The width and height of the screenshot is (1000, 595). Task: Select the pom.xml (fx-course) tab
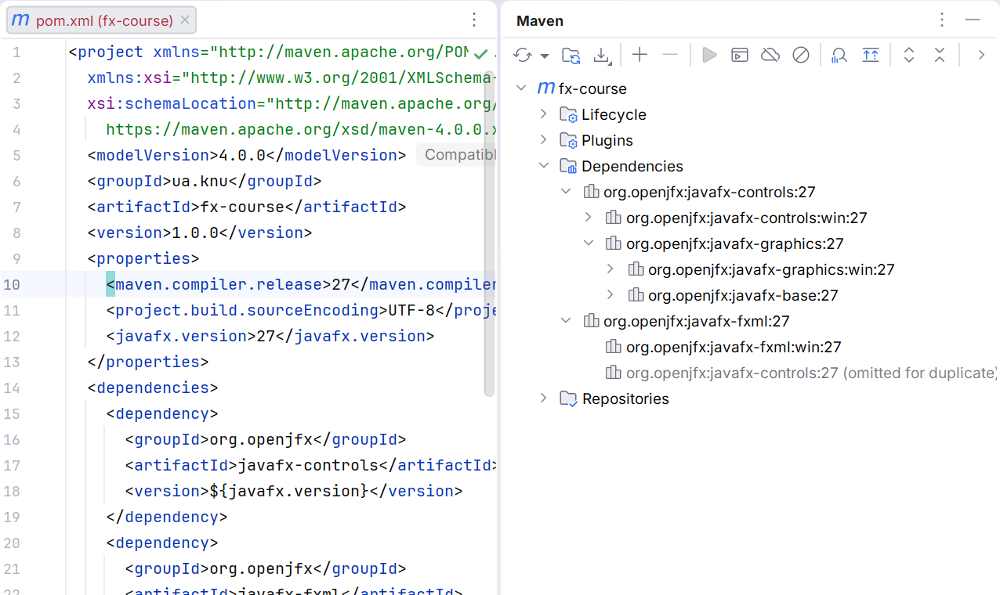pos(101,20)
